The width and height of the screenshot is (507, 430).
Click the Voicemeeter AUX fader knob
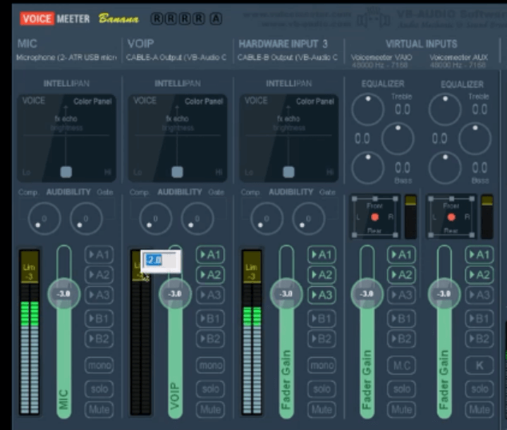(x=444, y=293)
